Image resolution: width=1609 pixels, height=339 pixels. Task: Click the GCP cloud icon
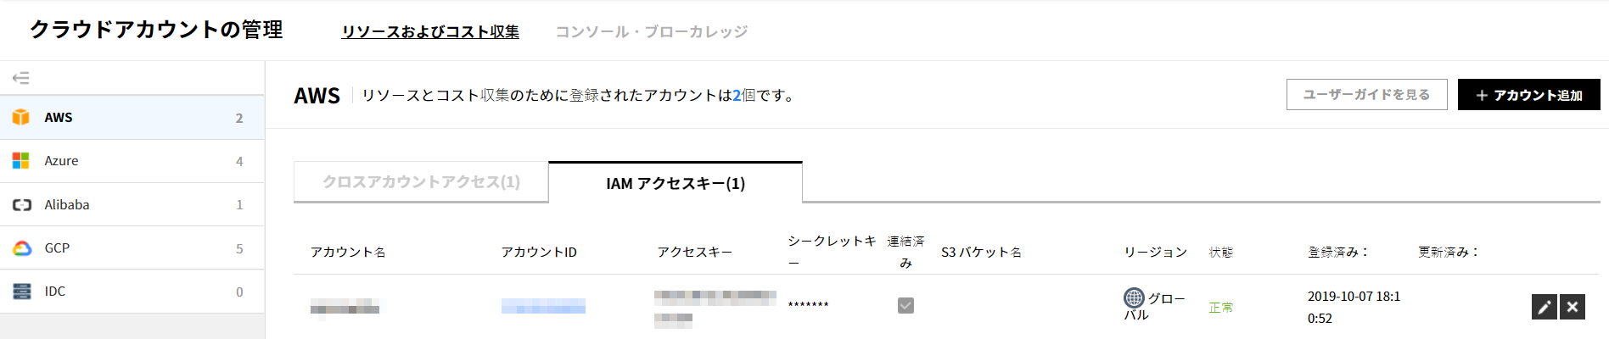pos(22,248)
